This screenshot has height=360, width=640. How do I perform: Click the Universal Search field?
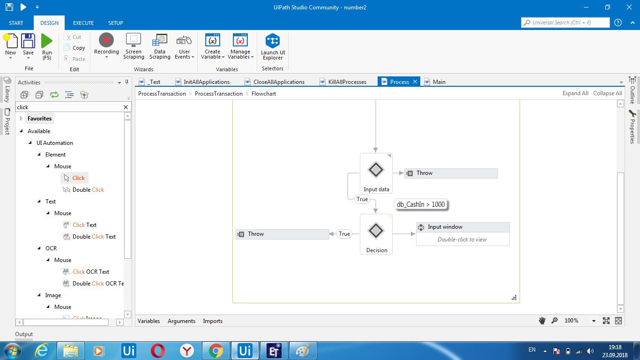566,22
